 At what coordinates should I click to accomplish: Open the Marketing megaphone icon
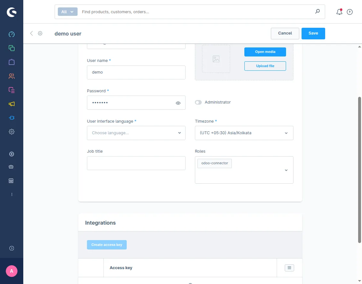[12, 104]
